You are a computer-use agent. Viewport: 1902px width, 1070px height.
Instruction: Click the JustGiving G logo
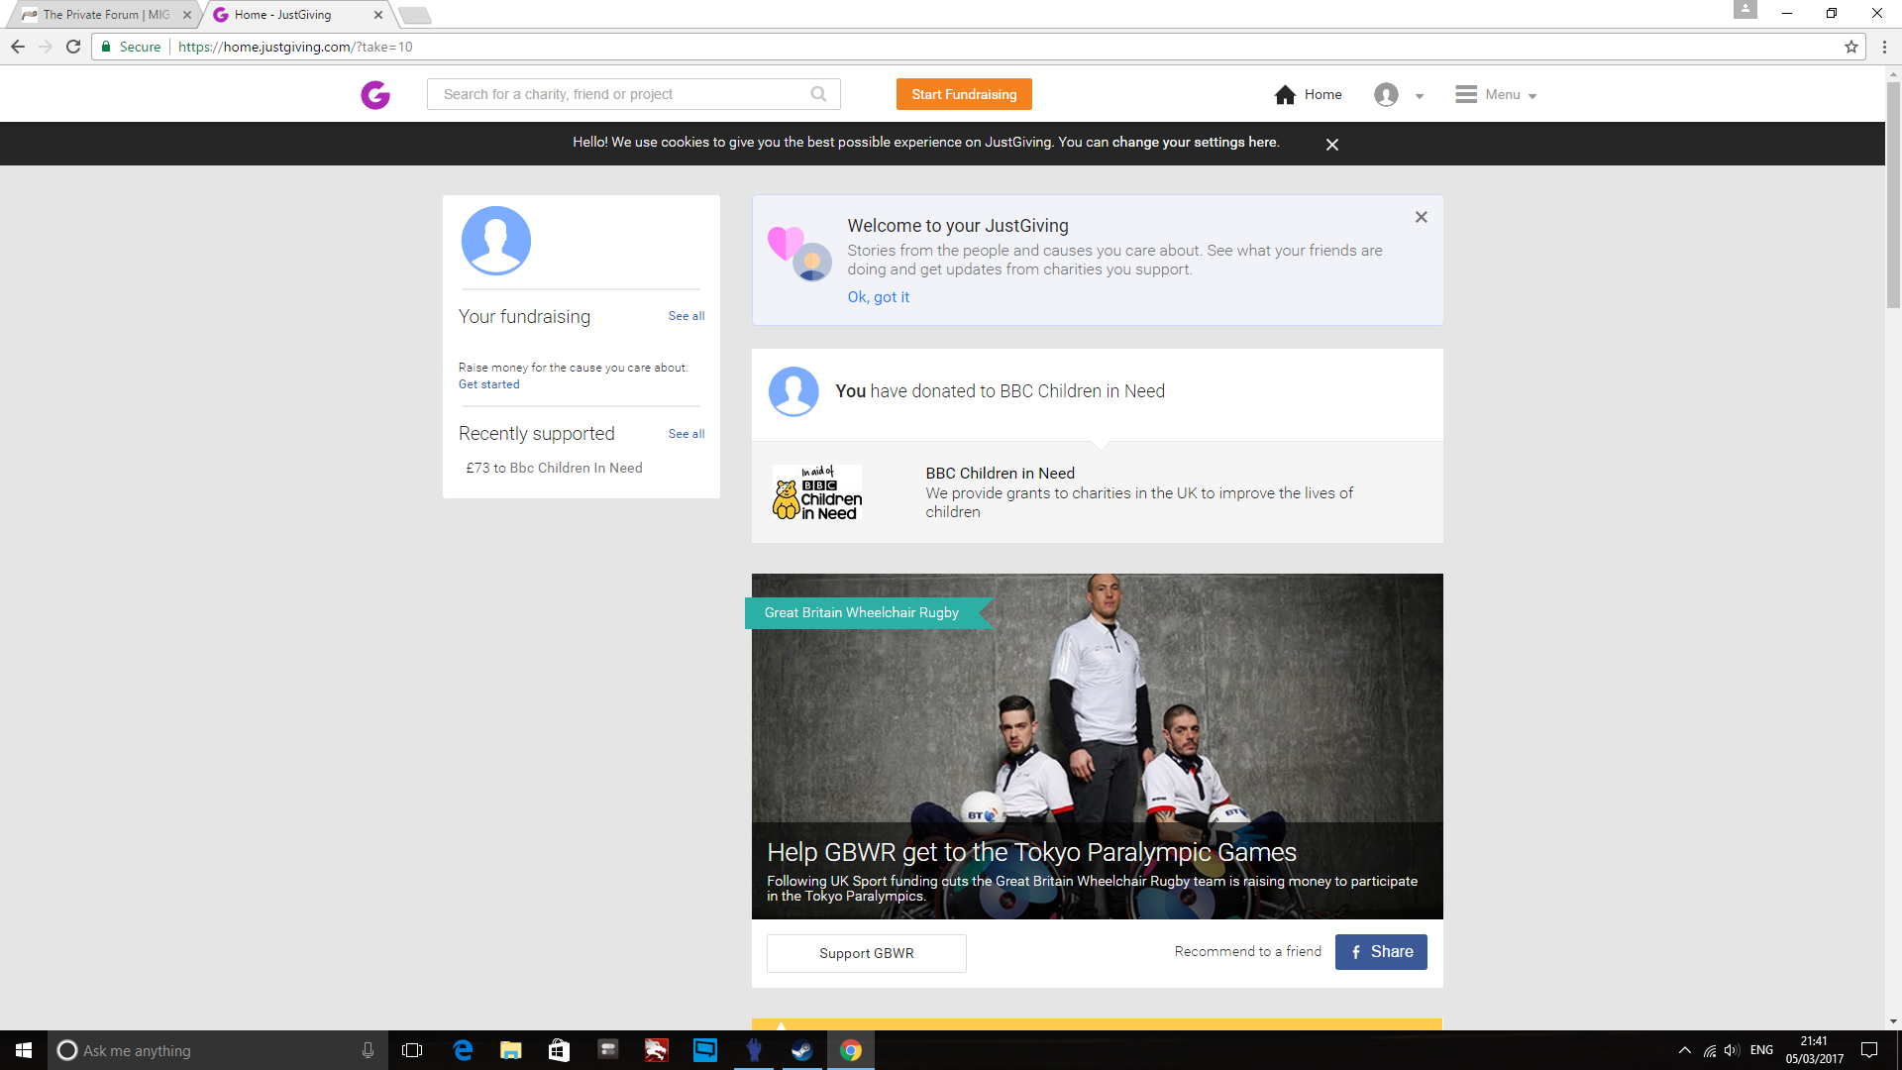(x=375, y=95)
